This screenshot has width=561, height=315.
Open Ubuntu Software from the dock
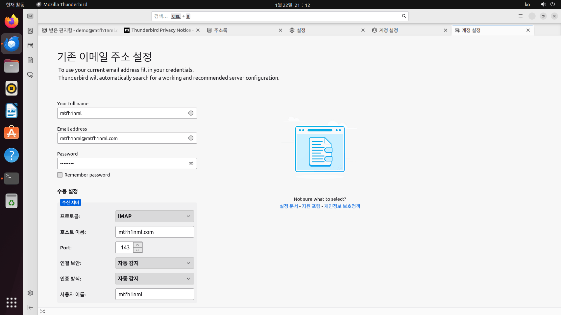point(12,133)
